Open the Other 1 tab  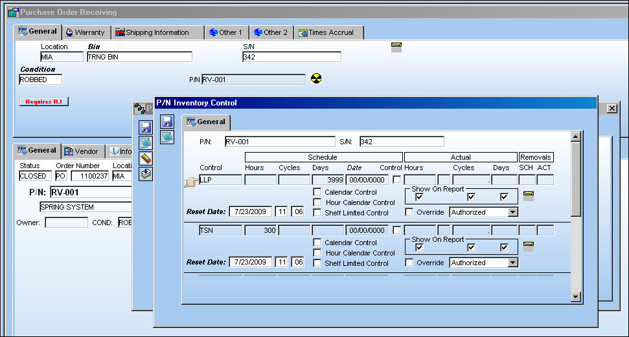[x=226, y=32]
